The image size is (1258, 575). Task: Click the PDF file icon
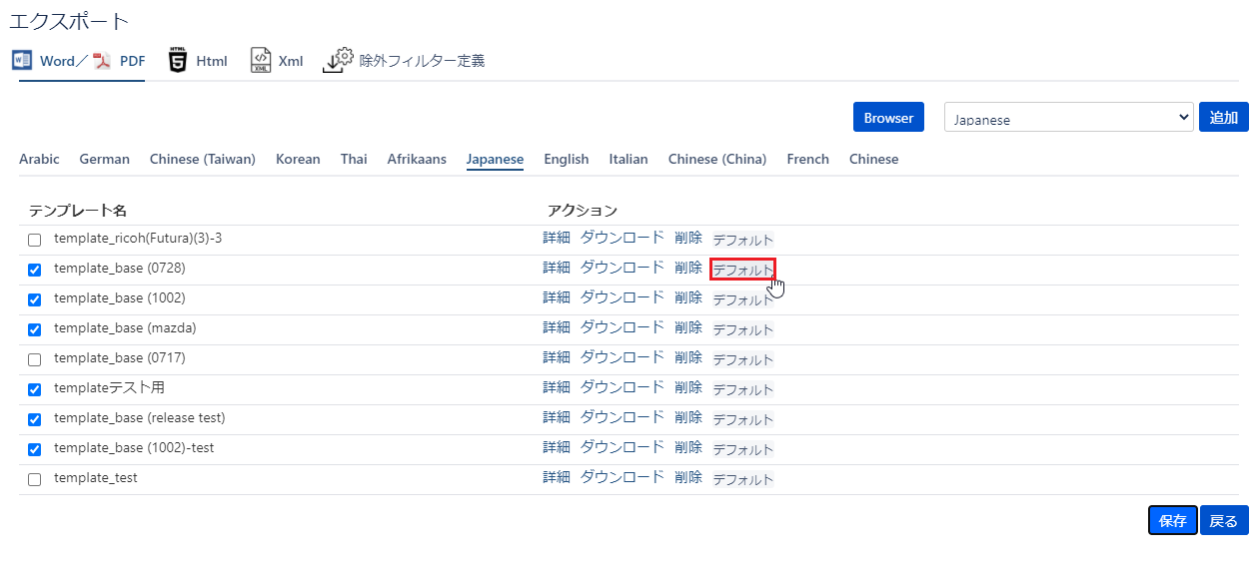102,61
